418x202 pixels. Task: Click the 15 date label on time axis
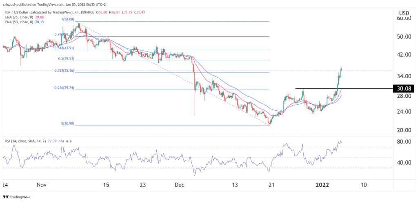[106, 184]
